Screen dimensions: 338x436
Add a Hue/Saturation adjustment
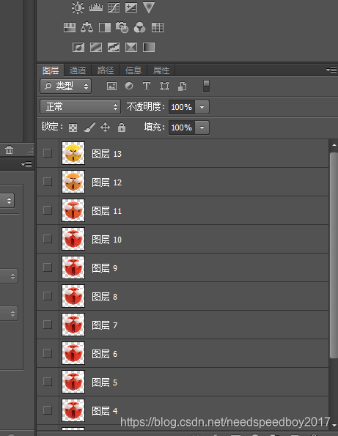pos(70,28)
